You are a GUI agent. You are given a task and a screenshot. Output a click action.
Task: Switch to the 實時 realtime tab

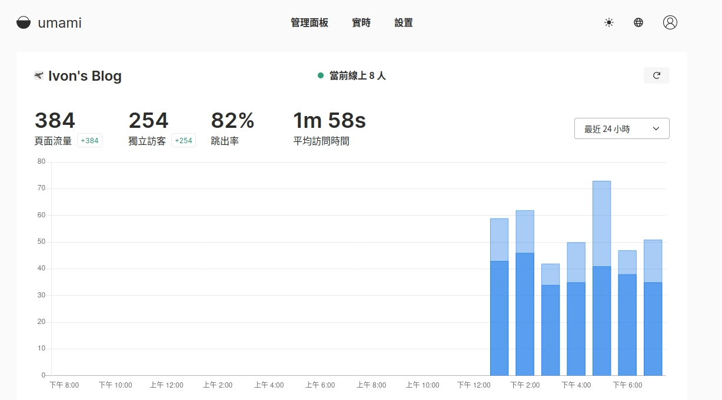pos(361,23)
